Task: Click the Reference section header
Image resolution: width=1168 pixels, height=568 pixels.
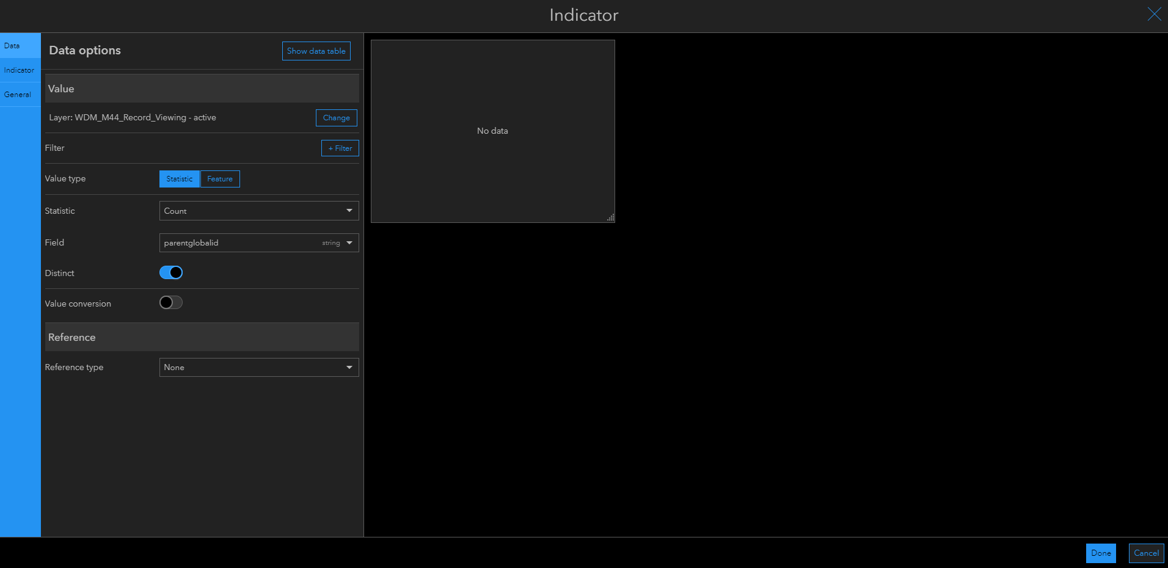Action: pos(202,337)
